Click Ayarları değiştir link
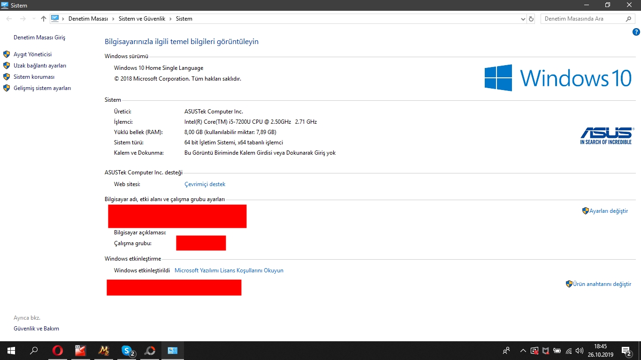This screenshot has height=360, width=641. [609, 211]
